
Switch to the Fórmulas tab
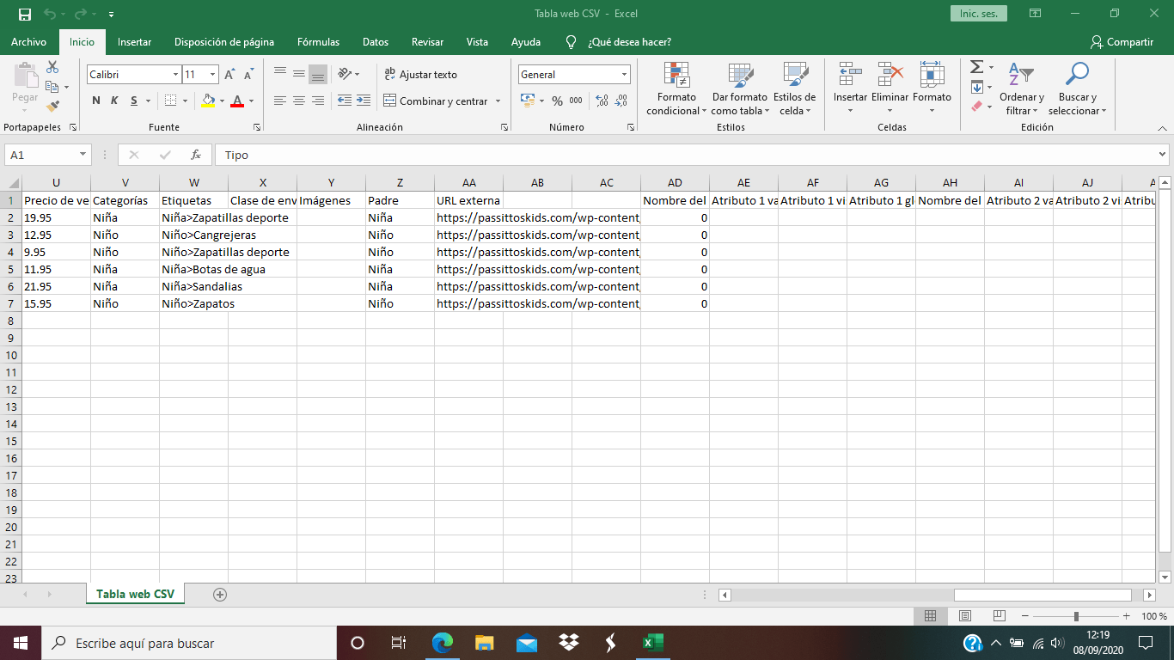pyautogui.click(x=318, y=42)
